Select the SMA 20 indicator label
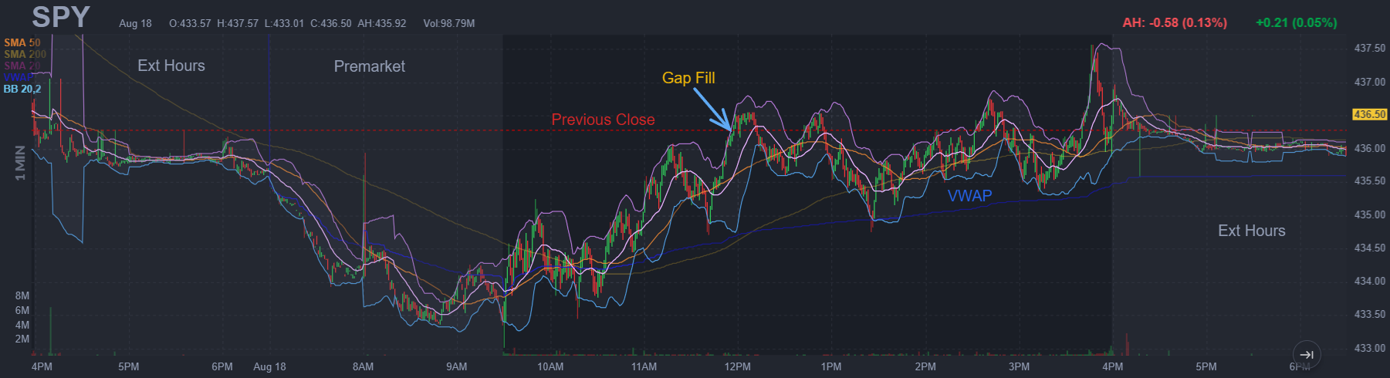Image resolution: width=1390 pixels, height=378 pixels. 22,66
